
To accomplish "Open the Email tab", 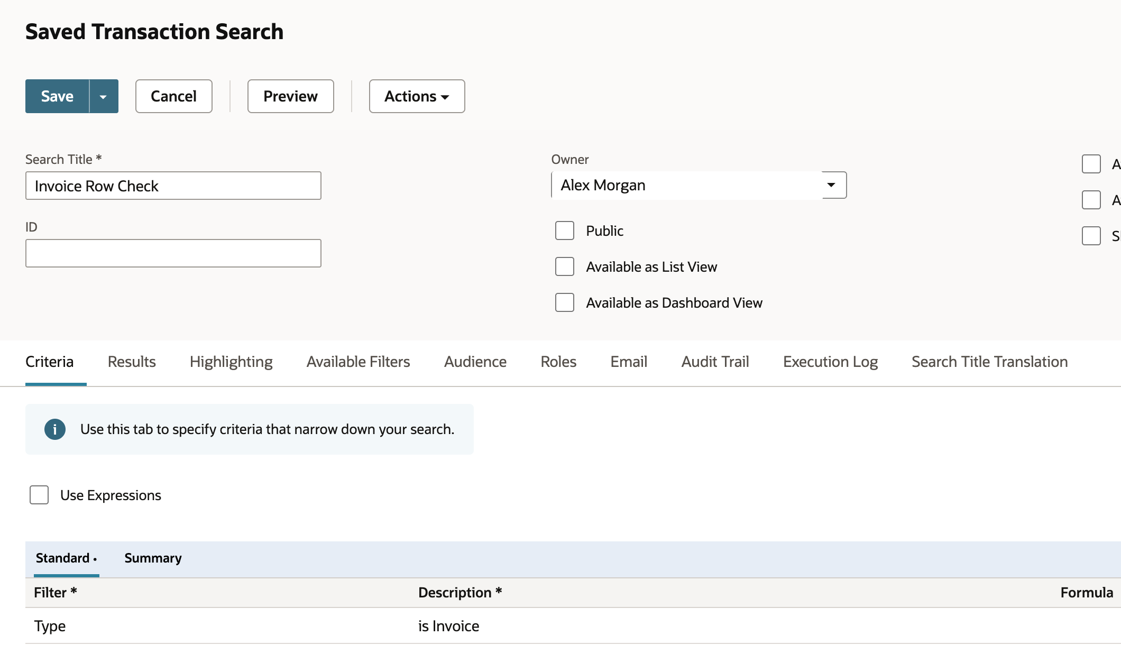I will 629,362.
